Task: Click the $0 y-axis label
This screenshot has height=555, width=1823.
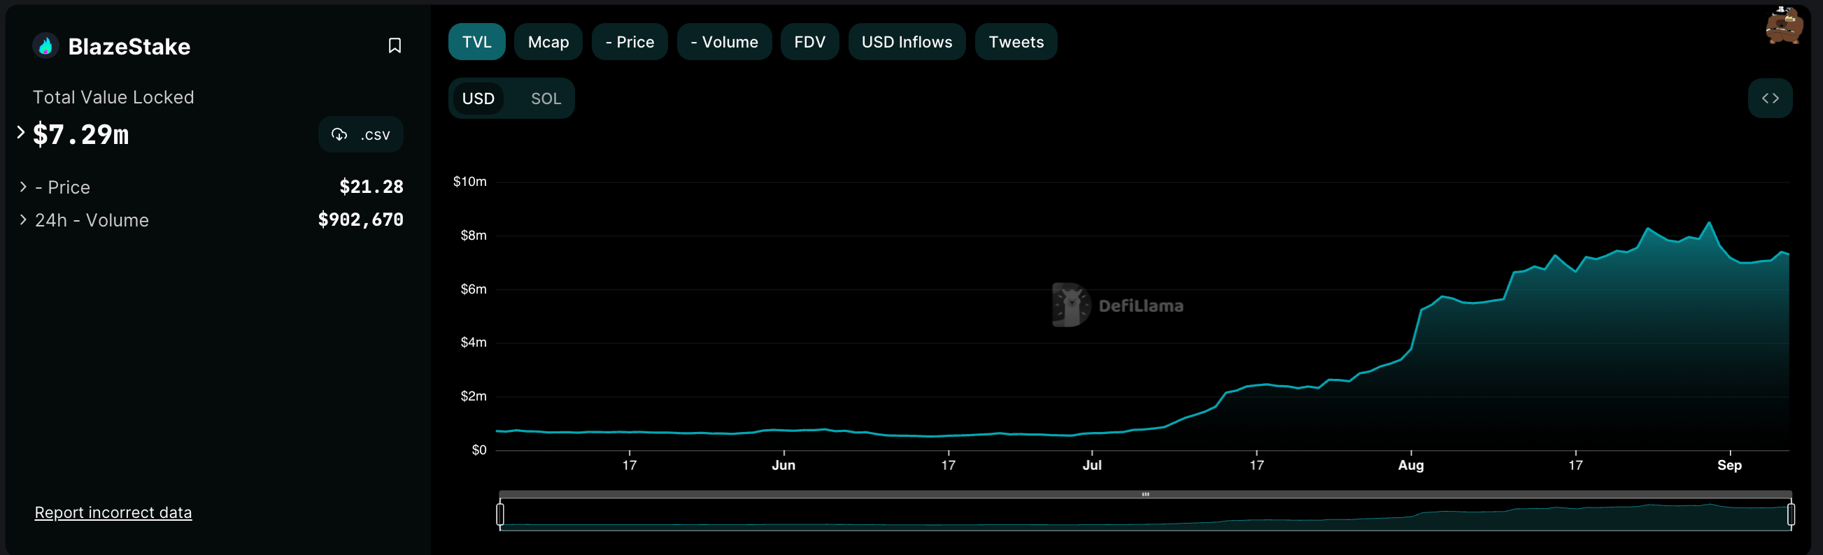Action: coord(479,449)
